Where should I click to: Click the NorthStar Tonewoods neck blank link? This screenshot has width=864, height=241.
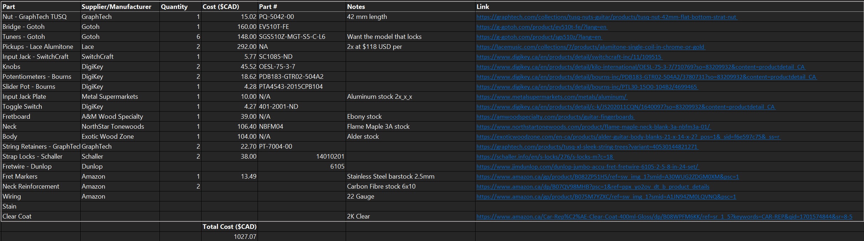click(x=593, y=127)
